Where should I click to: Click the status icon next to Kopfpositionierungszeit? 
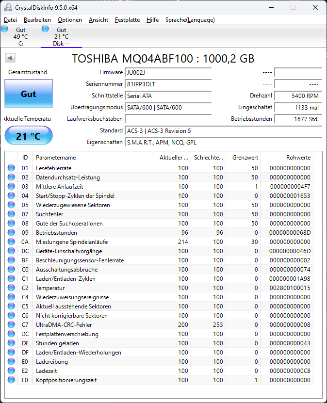coord(11,380)
